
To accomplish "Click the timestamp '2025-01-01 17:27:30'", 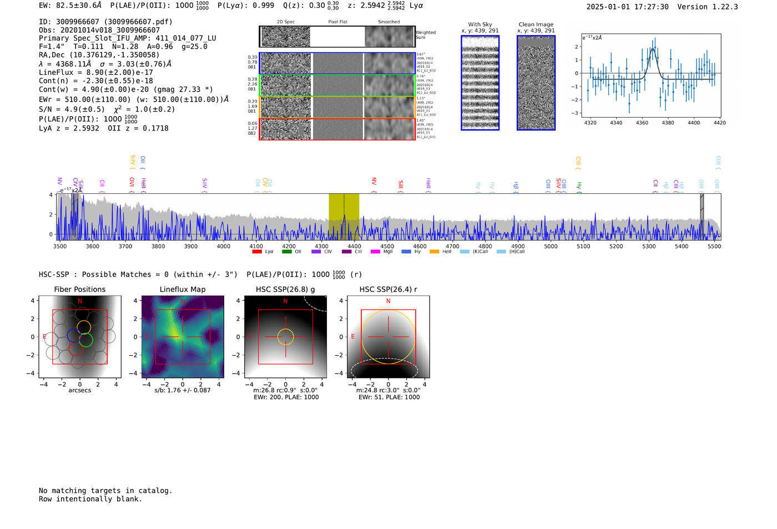I will (x=627, y=7).
